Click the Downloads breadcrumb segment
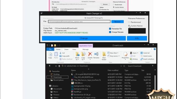The height and width of the screenshot is (99, 177). click(84, 66)
